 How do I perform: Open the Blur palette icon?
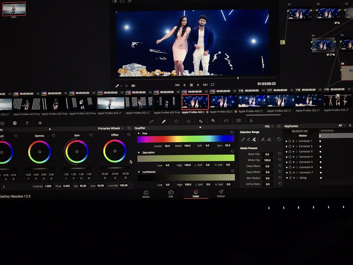coord(201,121)
